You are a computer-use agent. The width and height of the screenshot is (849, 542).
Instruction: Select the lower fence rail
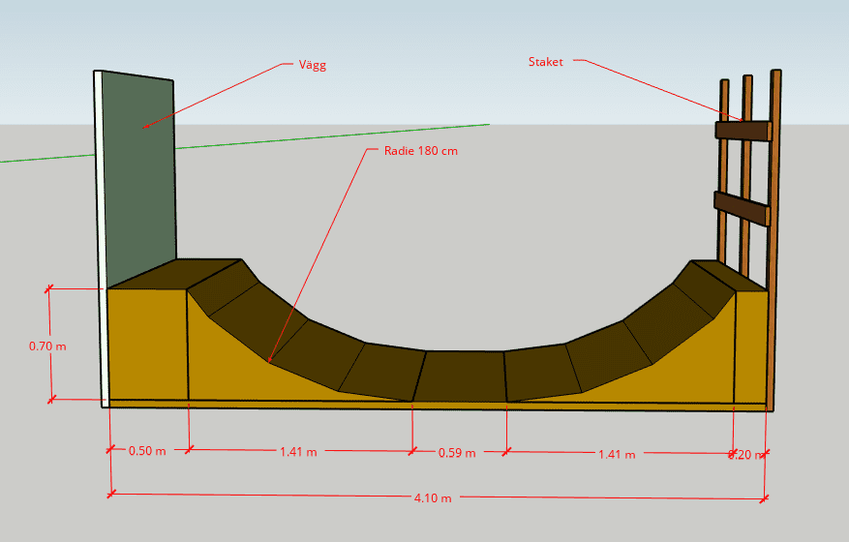click(741, 207)
